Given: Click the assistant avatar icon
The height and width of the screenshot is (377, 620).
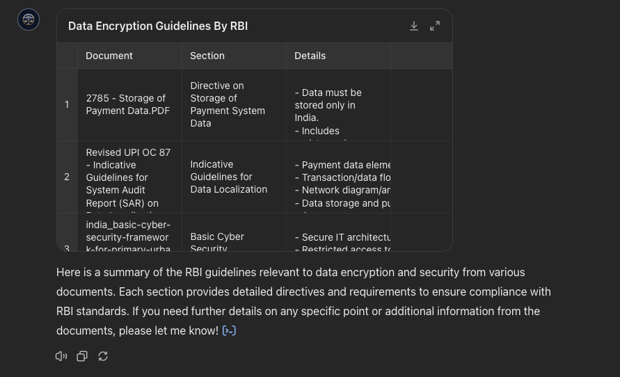Looking at the screenshot, I should pos(29,19).
